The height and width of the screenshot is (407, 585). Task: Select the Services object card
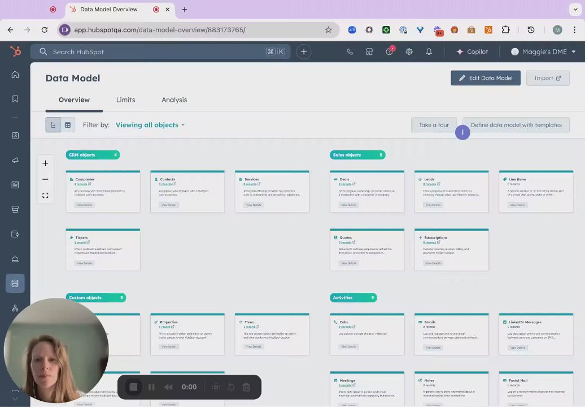point(272,191)
